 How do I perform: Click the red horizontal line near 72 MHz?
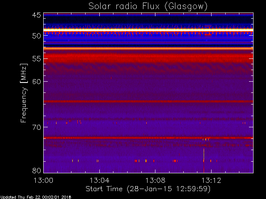(x=148, y=138)
